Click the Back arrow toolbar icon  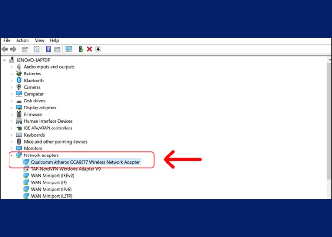4,49
